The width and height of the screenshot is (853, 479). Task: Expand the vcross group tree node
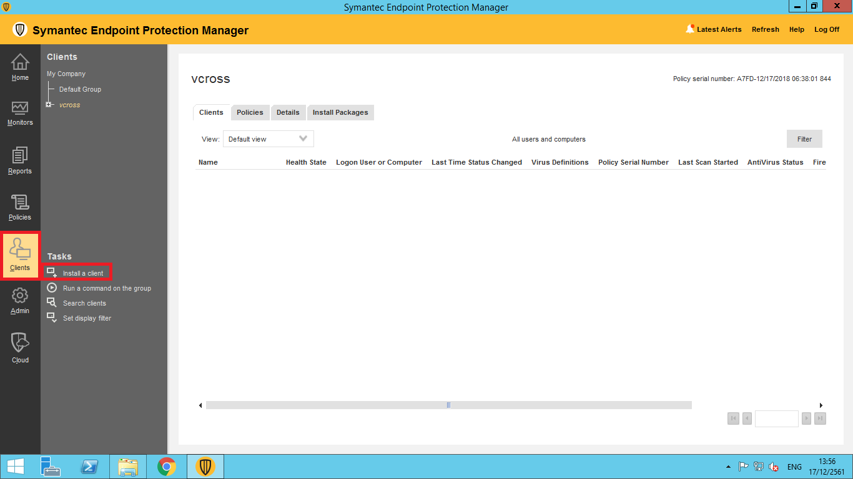[49, 105]
